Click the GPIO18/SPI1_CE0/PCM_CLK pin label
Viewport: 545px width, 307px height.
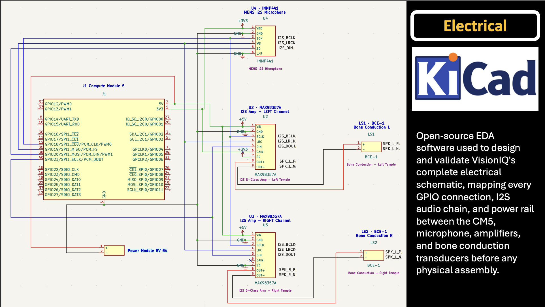click(x=78, y=144)
